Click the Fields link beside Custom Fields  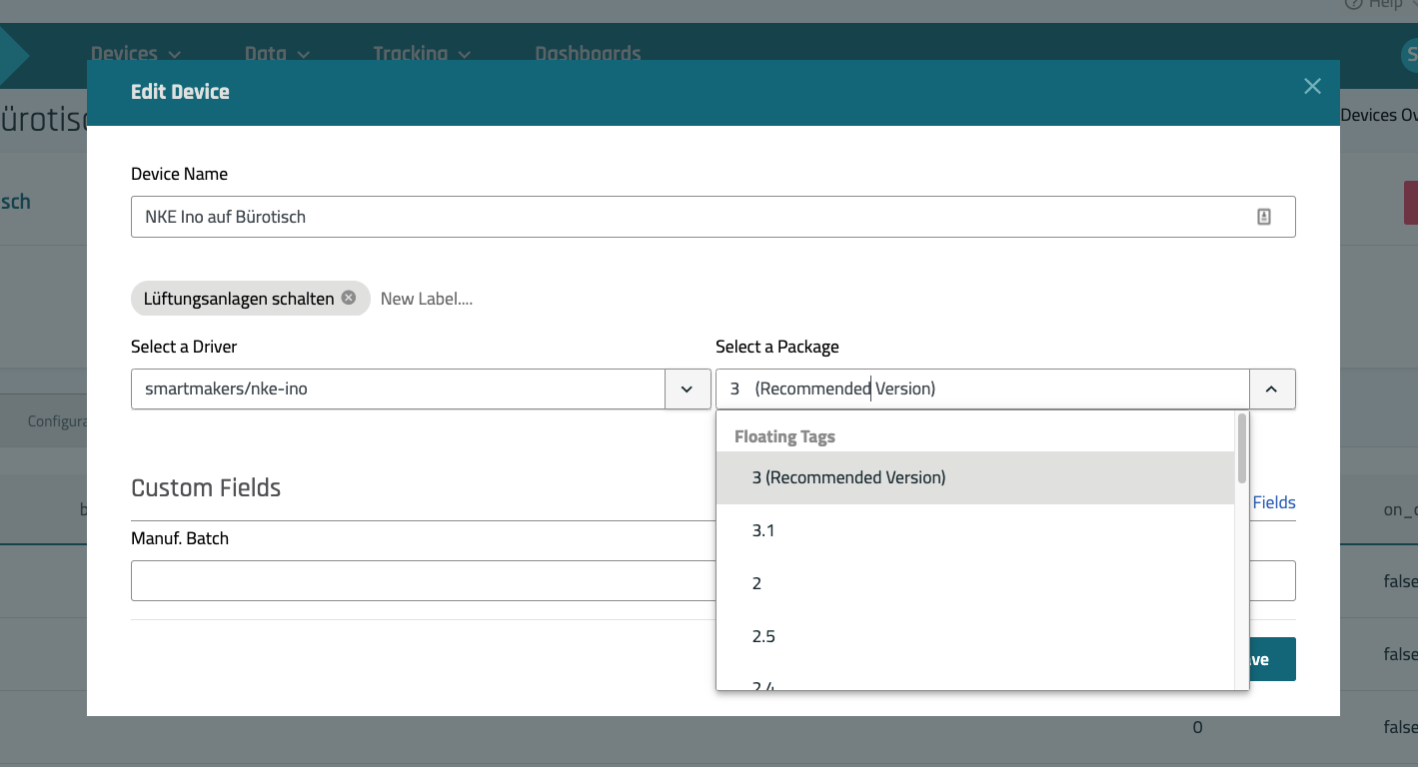click(1273, 502)
